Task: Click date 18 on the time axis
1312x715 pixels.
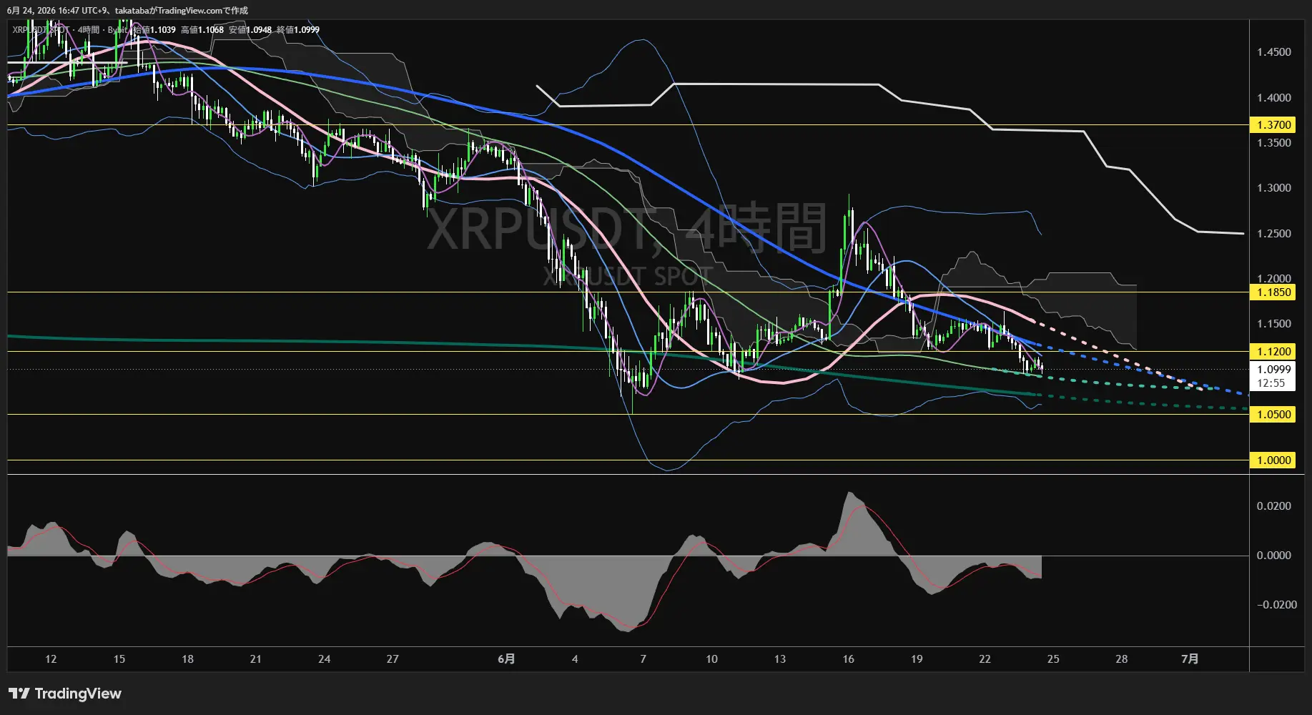Action: pos(187,659)
